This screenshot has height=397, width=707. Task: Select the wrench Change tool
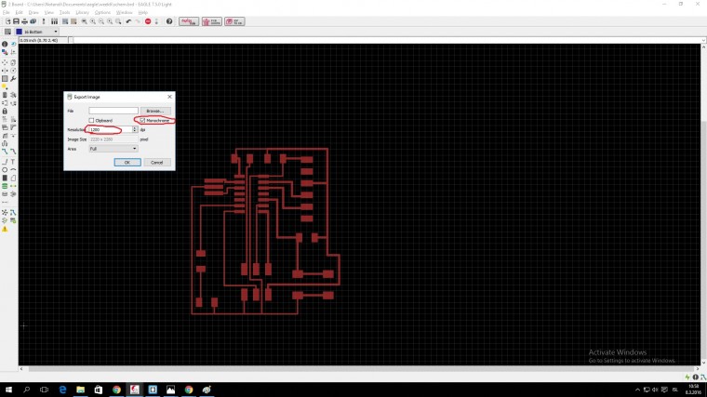click(x=13, y=79)
